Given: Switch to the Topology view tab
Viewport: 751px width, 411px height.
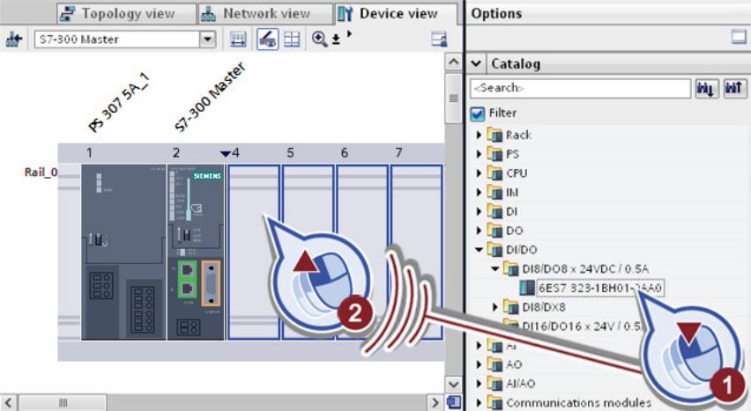Looking at the screenshot, I should pos(126,13).
